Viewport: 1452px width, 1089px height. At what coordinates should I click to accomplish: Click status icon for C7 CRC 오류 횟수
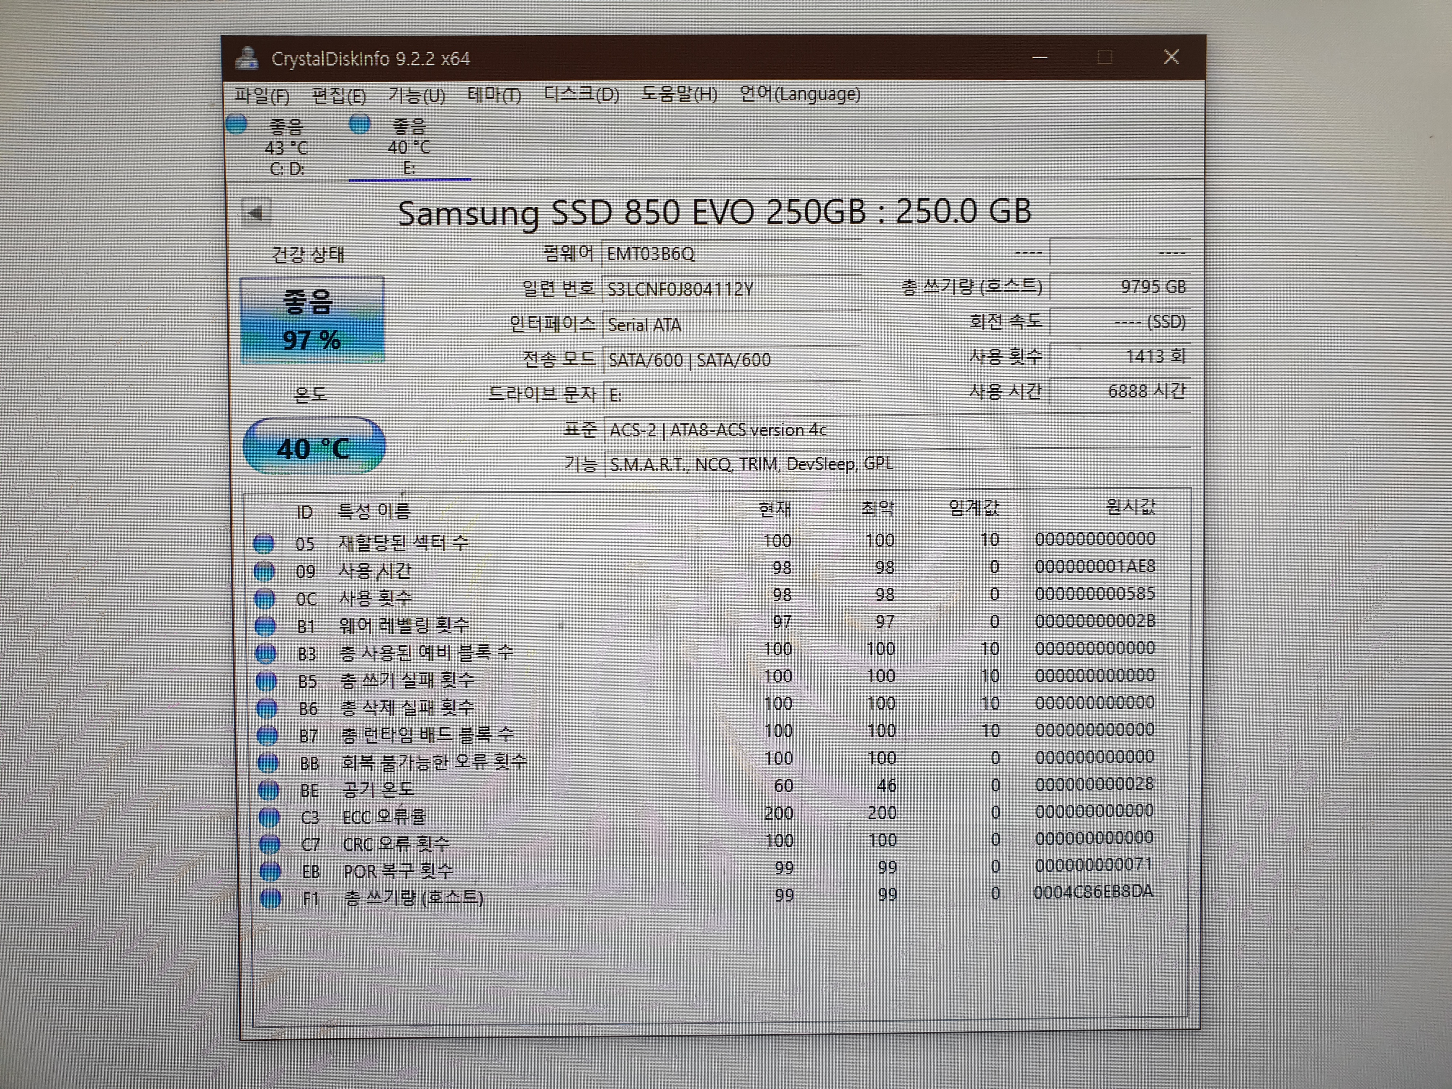(x=270, y=844)
